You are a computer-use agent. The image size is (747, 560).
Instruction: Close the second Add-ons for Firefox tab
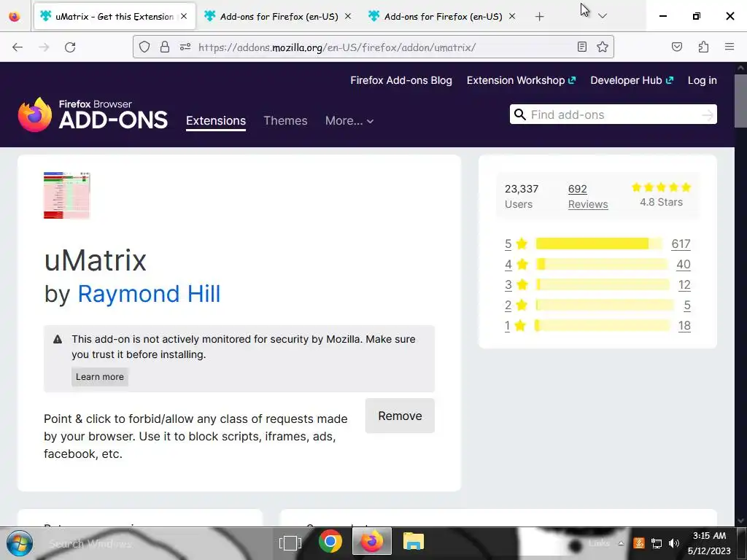(348, 16)
